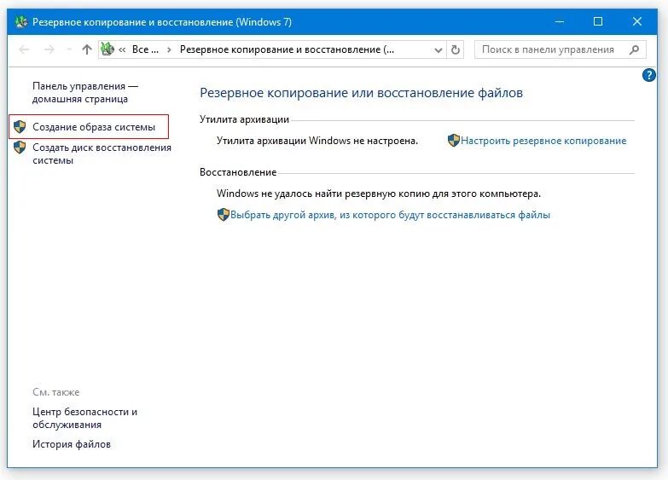Image resolution: width=668 pixels, height=480 pixels.
Task: Click the magnifier search icon
Action: click(x=634, y=49)
